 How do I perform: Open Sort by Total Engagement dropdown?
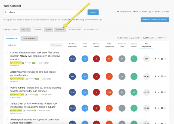point(129,38)
